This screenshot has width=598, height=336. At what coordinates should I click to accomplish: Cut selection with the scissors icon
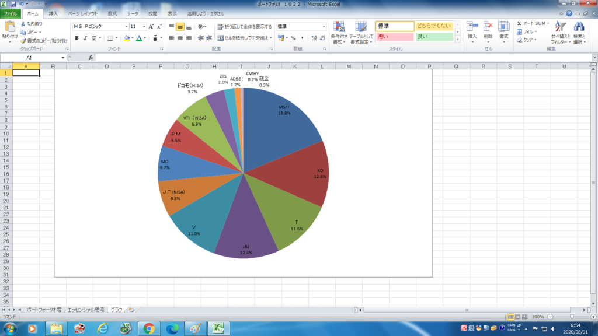click(x=23, y=23)
